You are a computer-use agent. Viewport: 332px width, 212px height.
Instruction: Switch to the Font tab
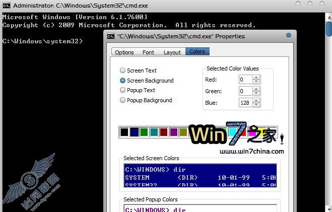(x=148, y=52)
